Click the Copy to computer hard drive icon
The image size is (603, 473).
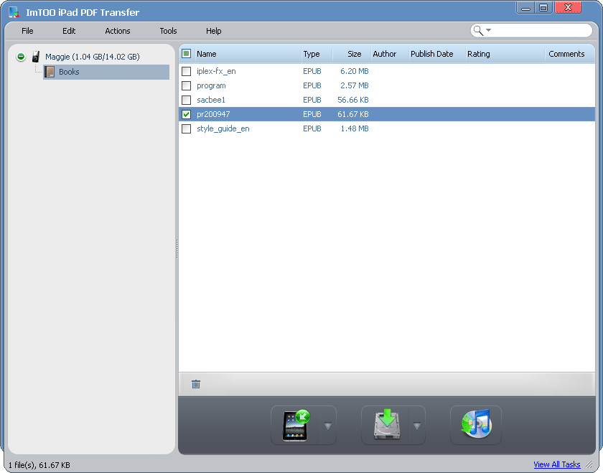(x=386, y=425)
